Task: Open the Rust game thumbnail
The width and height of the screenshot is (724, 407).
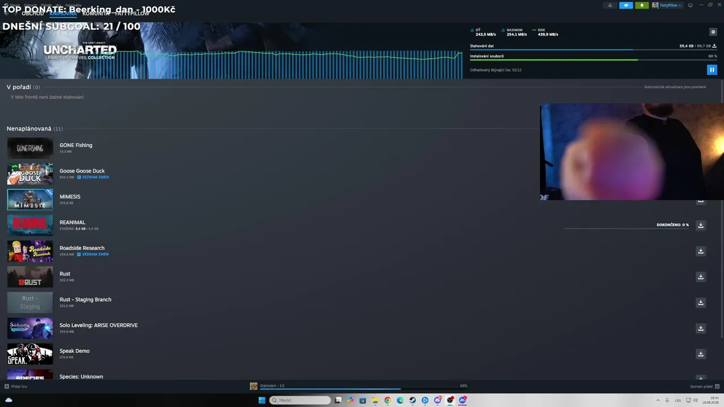Action: [30, 277]
